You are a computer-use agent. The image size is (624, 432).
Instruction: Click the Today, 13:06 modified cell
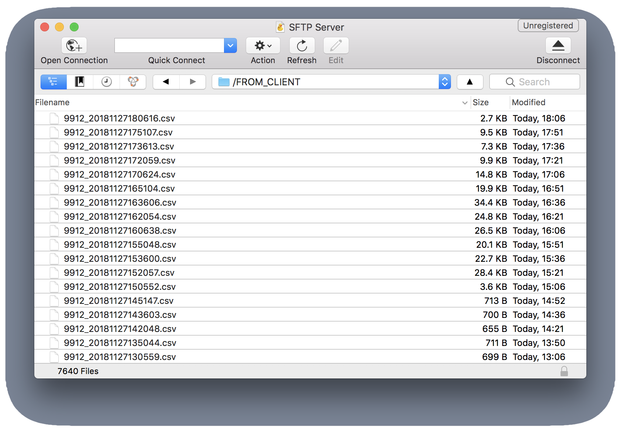539,357
